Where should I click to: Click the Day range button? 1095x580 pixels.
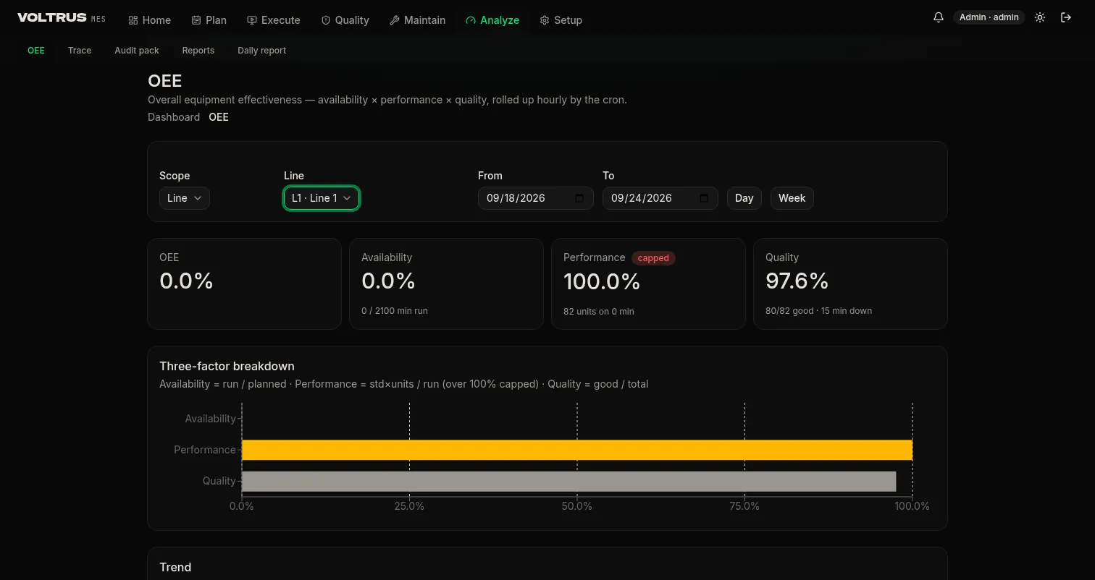coord(744,198)
